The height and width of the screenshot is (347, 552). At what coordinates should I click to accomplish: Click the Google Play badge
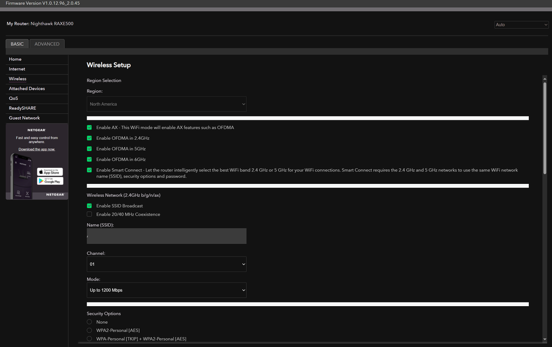(x=50, y=181)
